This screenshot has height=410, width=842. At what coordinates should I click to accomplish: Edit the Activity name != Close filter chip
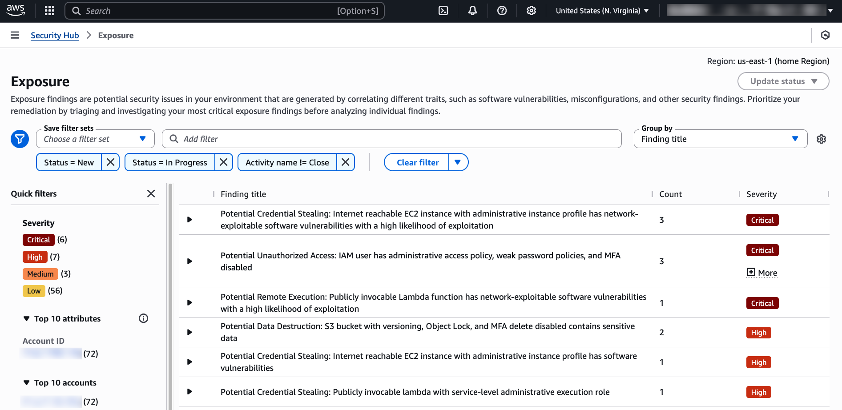coord(287,162)
